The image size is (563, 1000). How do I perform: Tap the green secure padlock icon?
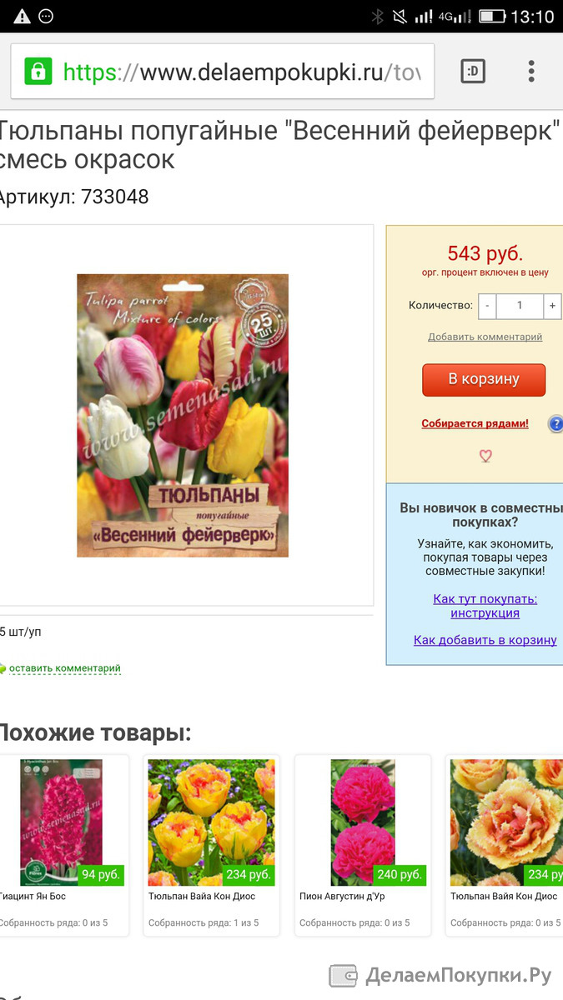point(38,72)
